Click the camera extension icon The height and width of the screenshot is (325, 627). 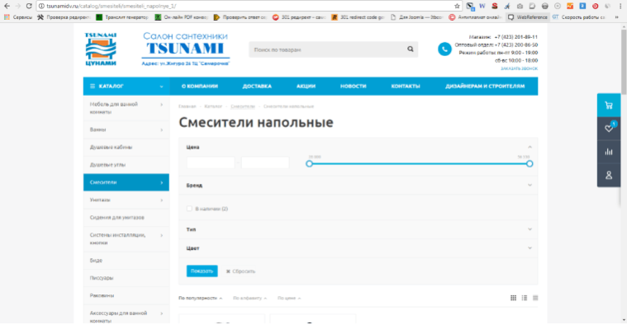click(520, 6)
